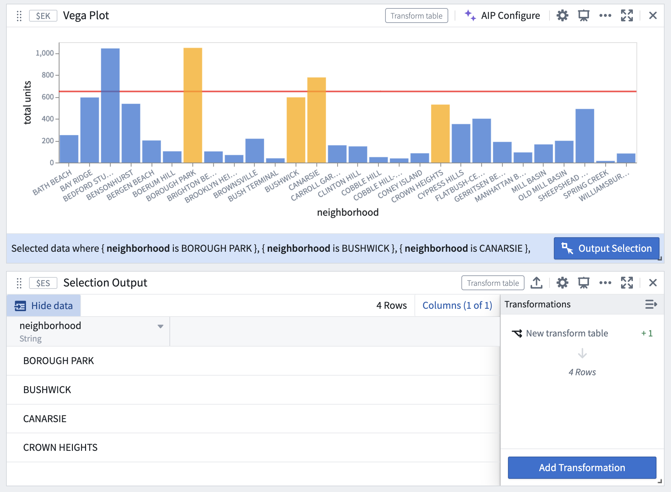Click the orange CANARSIE bar
Viewport: 671px width, 492px height.
pos(317,120)
